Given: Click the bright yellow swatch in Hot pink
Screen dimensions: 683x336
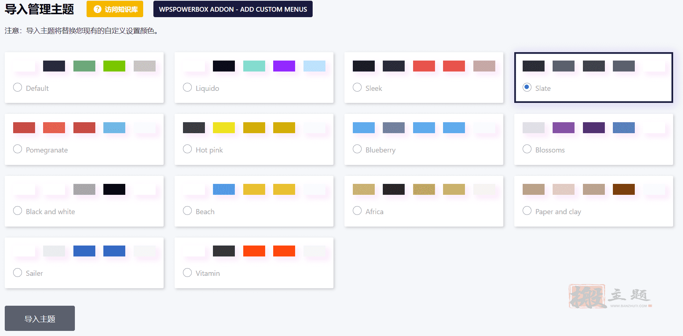Looking at the screenshot, I should click(x=224, y=128).
